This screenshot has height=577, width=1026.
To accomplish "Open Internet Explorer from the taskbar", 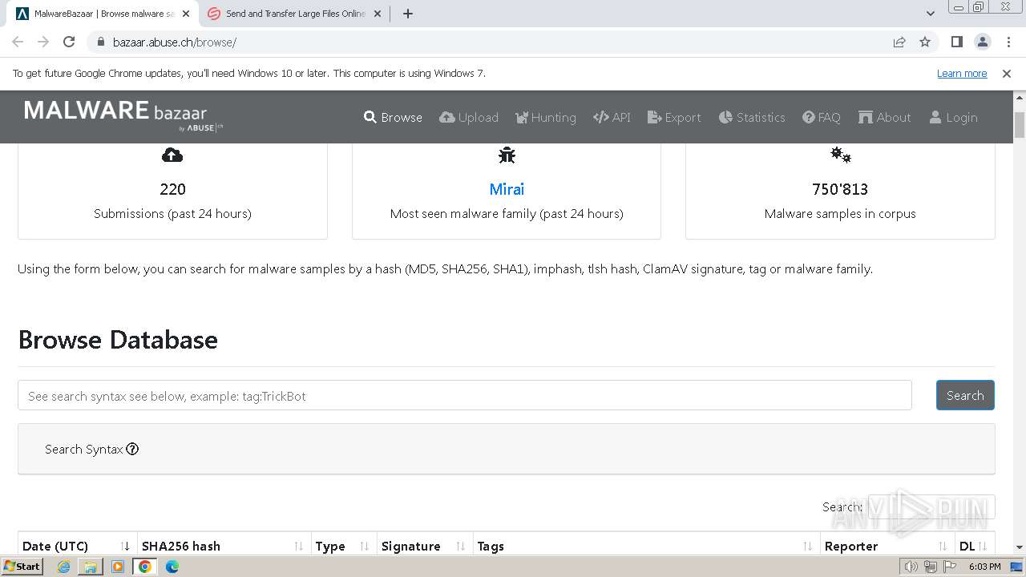I will [x=64, y=567].
